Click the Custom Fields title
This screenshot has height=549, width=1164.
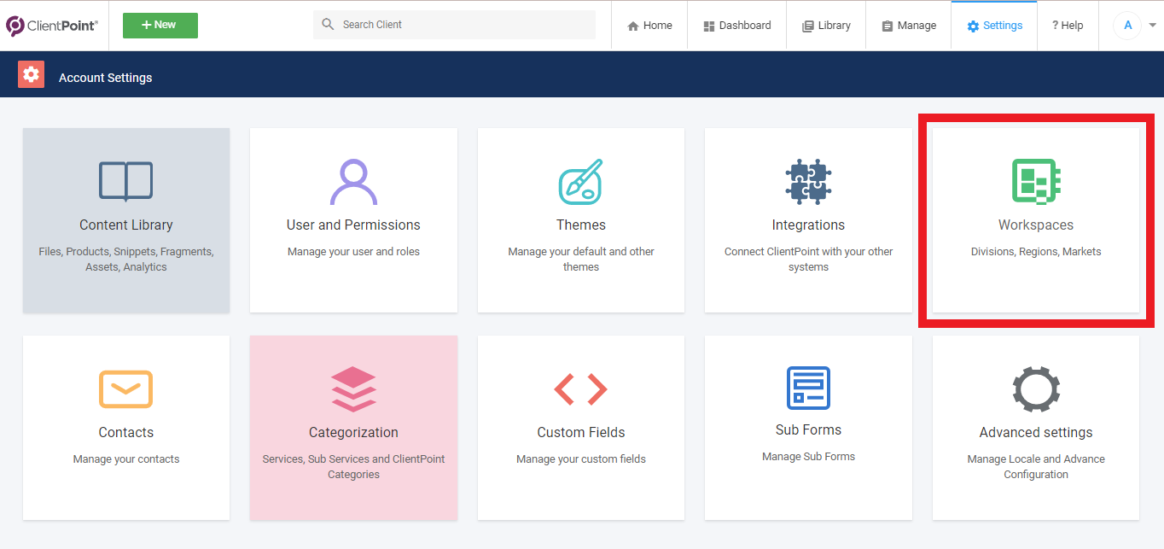[581, 433]
